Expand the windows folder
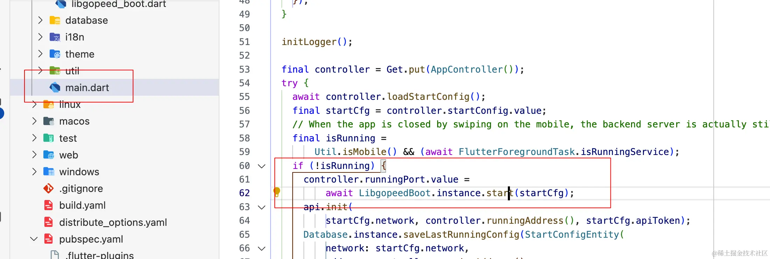 (x=34, y=171)
